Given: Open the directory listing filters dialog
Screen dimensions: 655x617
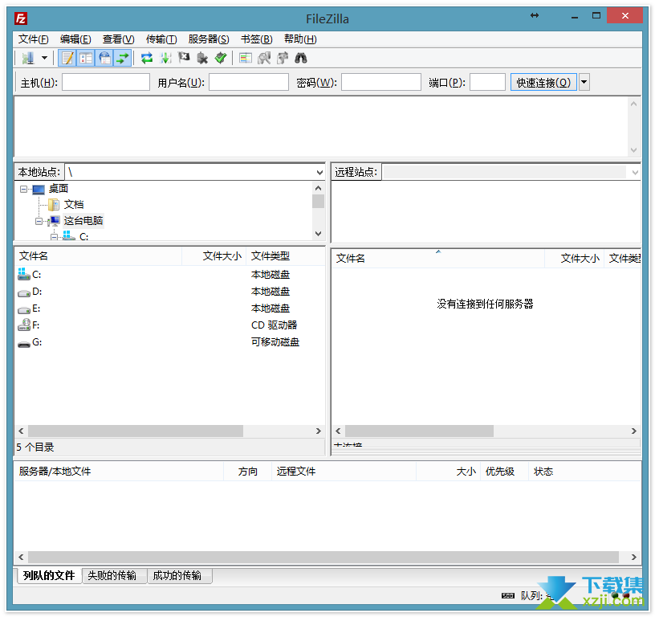Looking at the screenshot, I should pyautogui.click(x=245, y=58).
